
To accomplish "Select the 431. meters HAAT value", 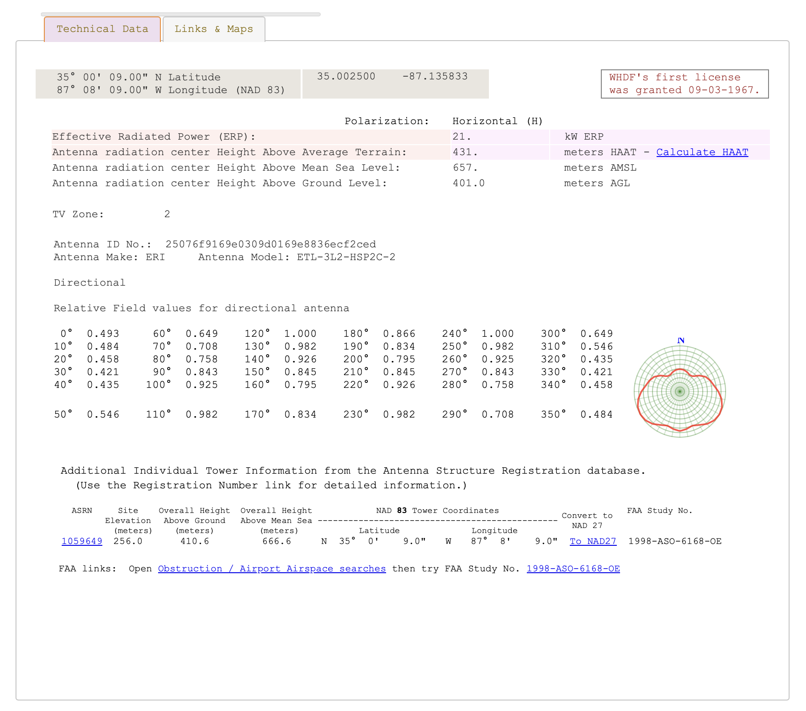I will click(x=465, y=152).
